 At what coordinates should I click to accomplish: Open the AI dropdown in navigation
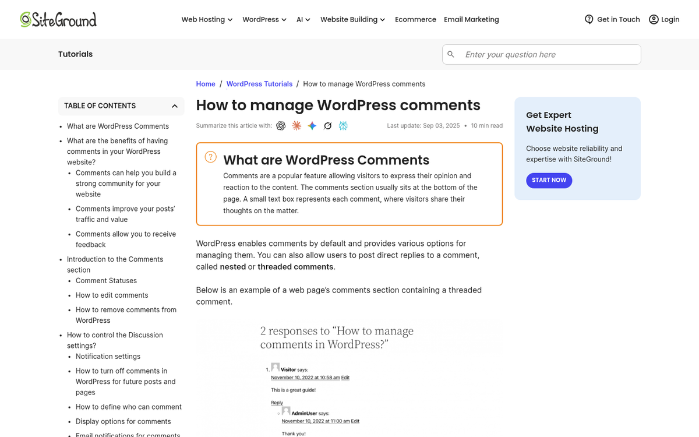click(x=303, y=19)
